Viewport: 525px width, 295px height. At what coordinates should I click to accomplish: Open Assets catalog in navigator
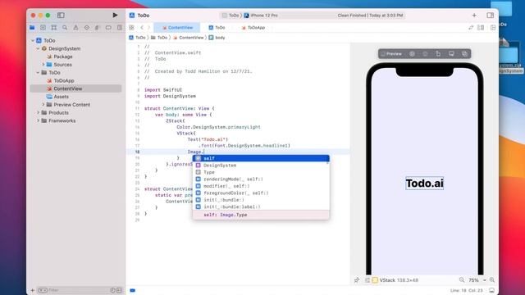(x=57, y=97)
